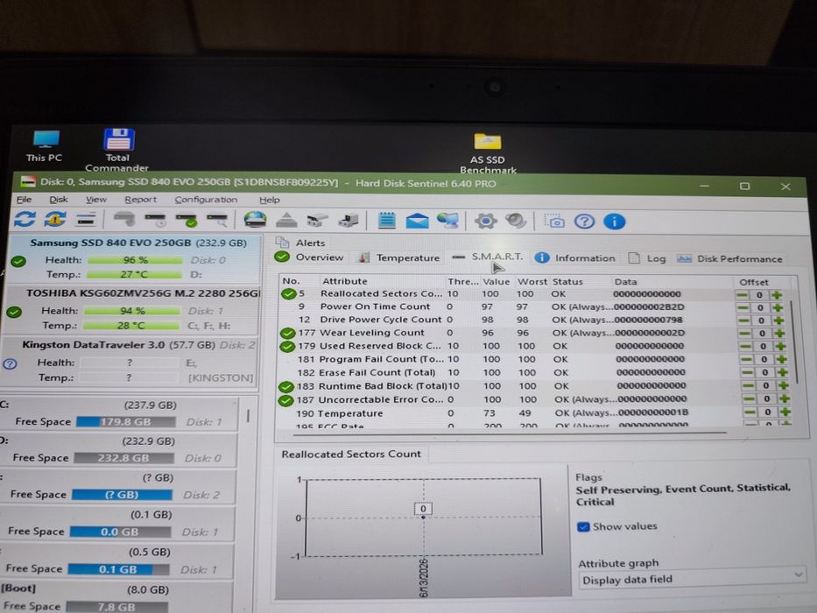The height and width of the screenshot is (613, 817).
Task: Click the eject triangle toolbar icon
Action: click(x=286, y=221)
